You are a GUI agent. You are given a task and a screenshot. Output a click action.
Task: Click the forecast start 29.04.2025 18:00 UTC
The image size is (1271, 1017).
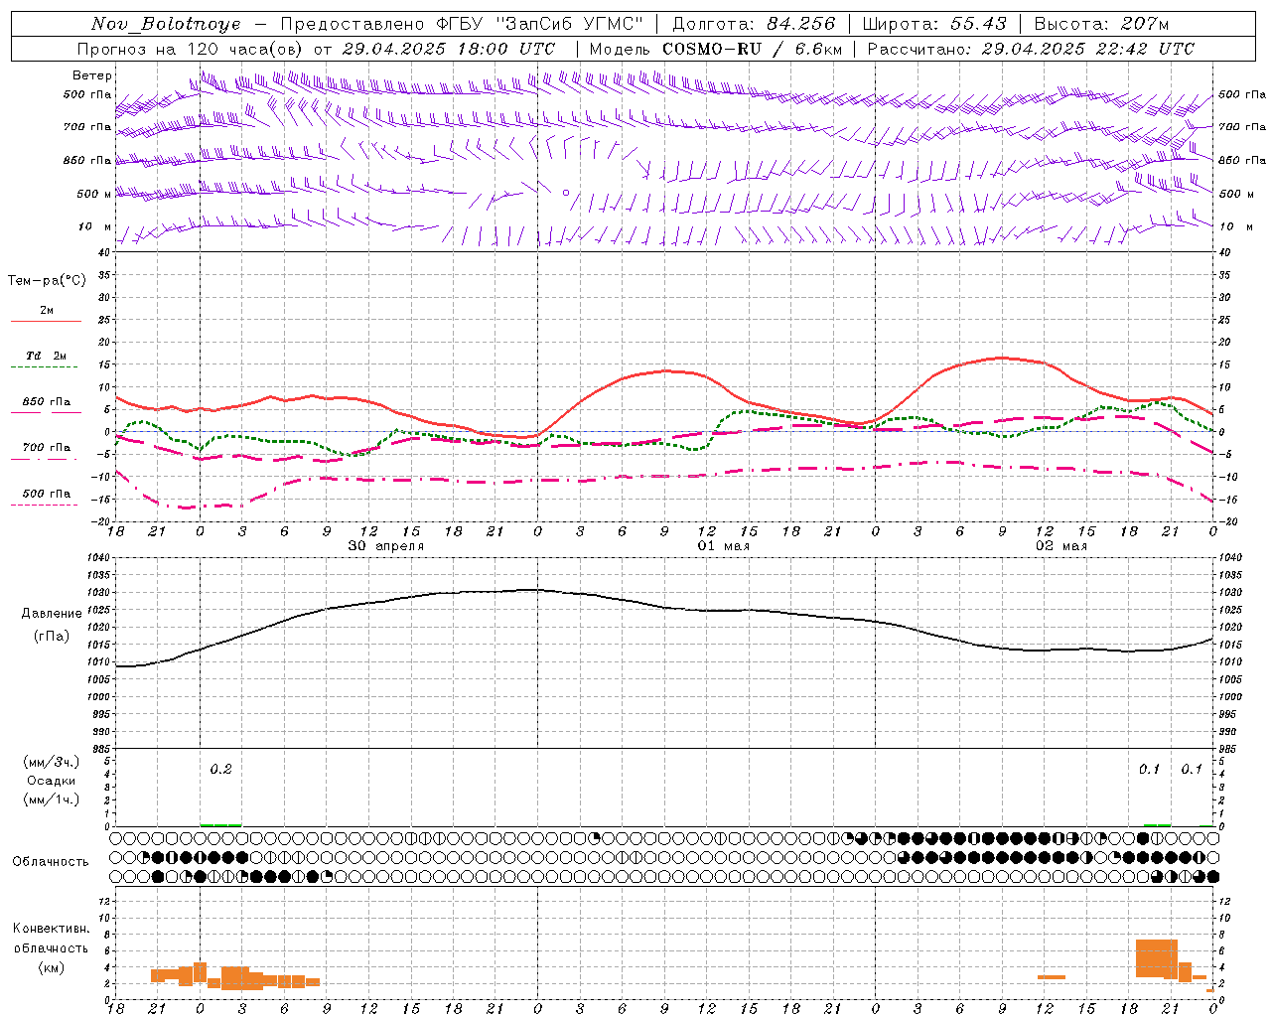(x=449, y=49)
